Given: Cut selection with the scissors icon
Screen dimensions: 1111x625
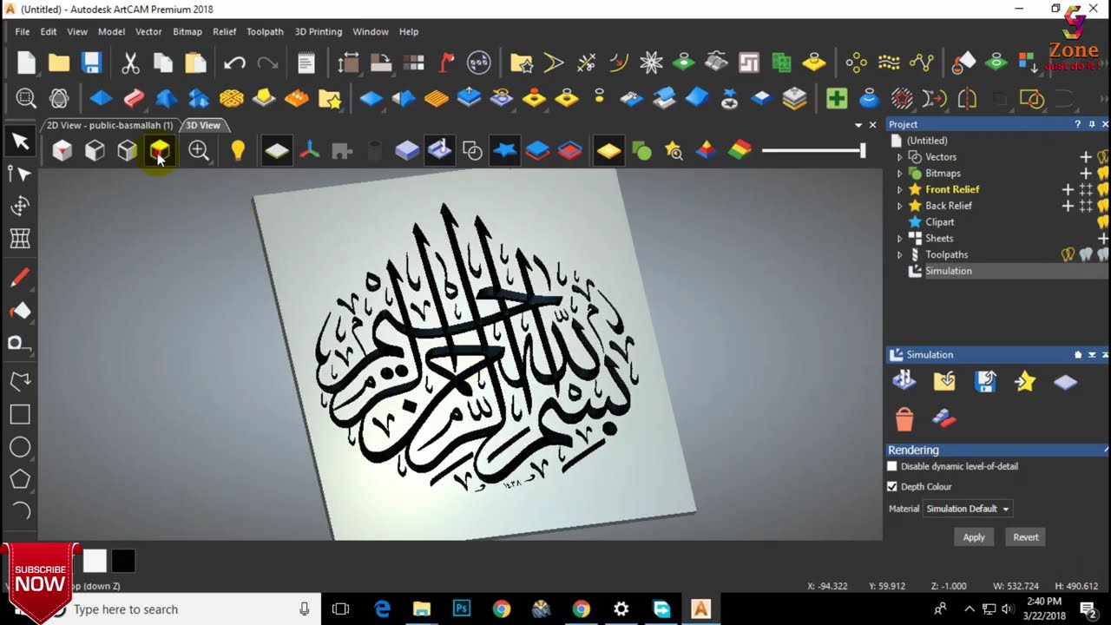Looking at the screenshot, I should tap(130, 62).
